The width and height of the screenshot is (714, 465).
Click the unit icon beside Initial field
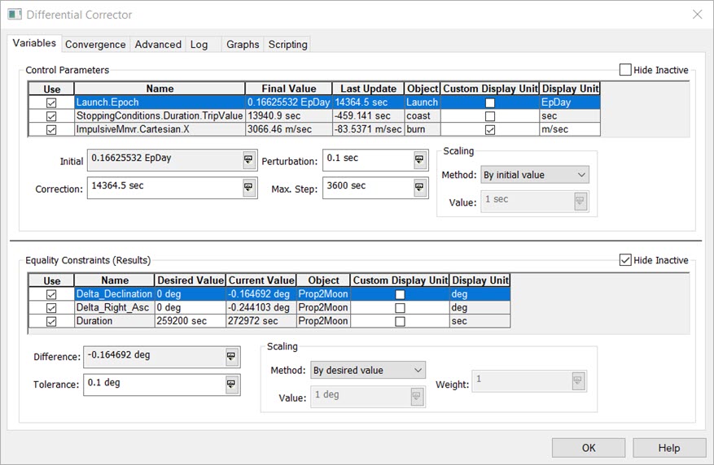click(248, 161)
